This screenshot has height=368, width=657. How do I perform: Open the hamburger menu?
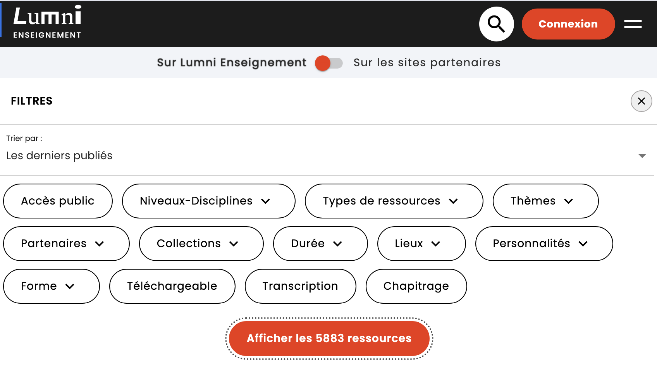pos(633,24)
